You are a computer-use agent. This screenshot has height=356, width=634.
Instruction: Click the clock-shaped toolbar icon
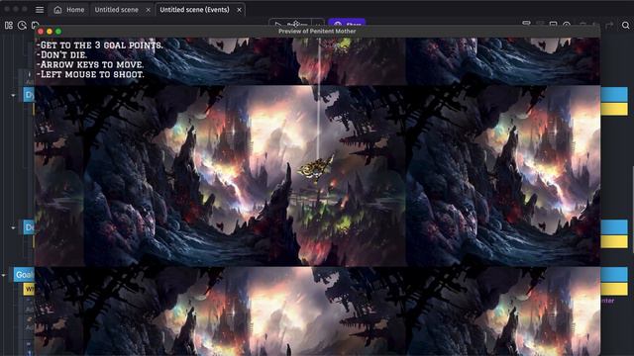pos(22,26)
